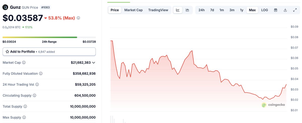Open info icon beside 53.8% (Max)
The height and width of the screenshot is (123, 302).
point(78,18)
